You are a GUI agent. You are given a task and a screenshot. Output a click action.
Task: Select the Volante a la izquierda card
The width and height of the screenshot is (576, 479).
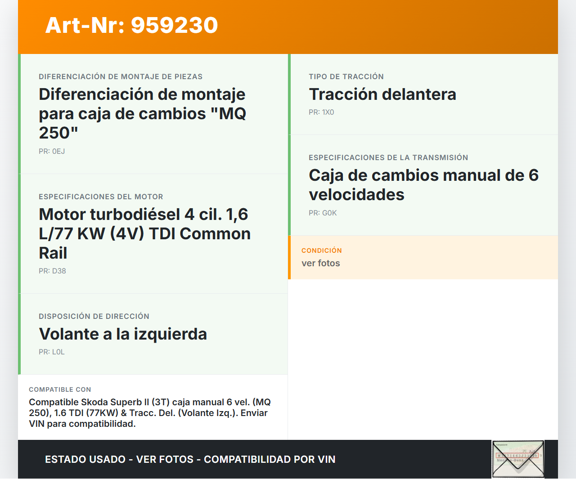(x=123, y=334)
